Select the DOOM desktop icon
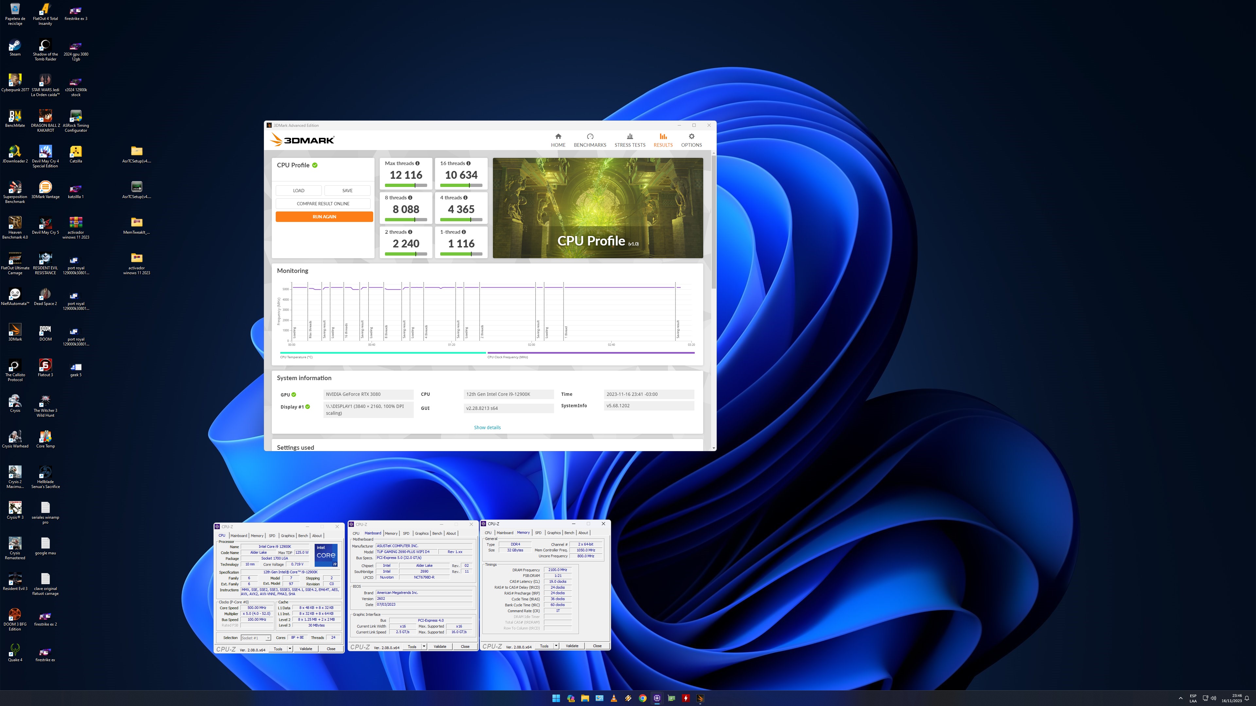This screenshot has width=1256, height=706. pos(45,332)
